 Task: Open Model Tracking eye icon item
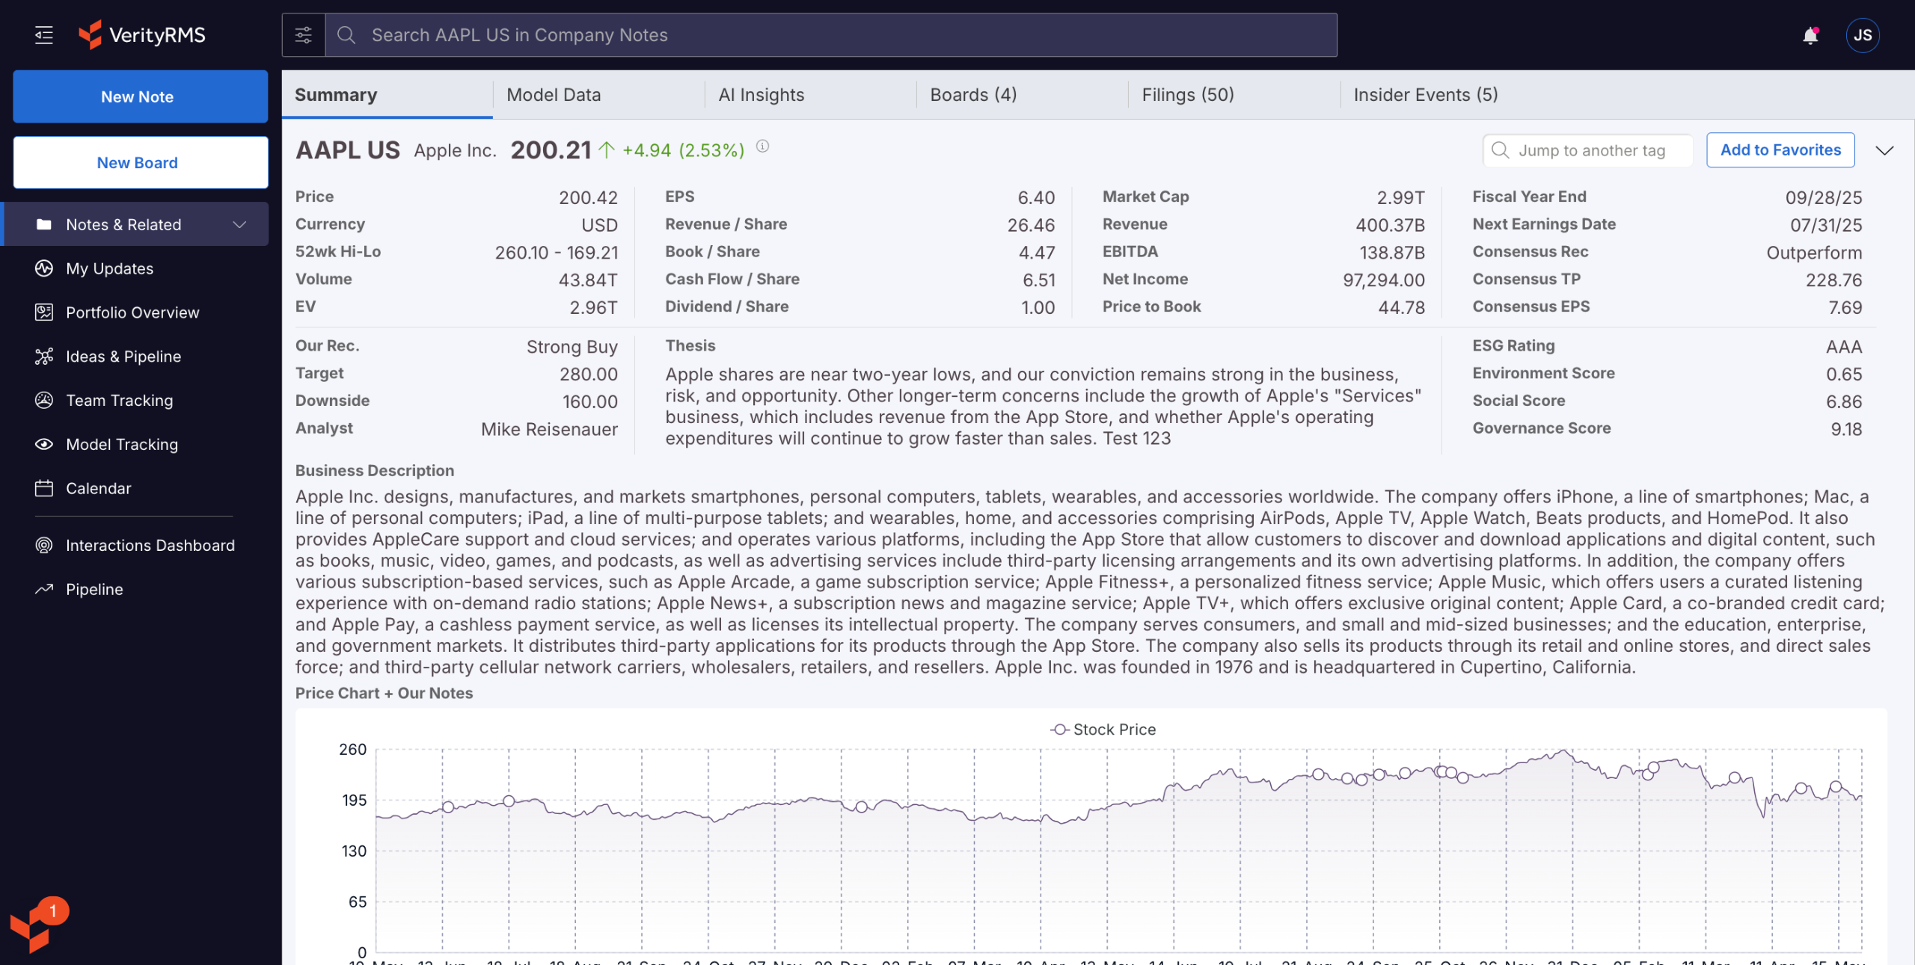pos(44,445)
